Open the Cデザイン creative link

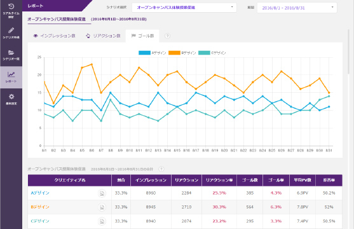40,221
